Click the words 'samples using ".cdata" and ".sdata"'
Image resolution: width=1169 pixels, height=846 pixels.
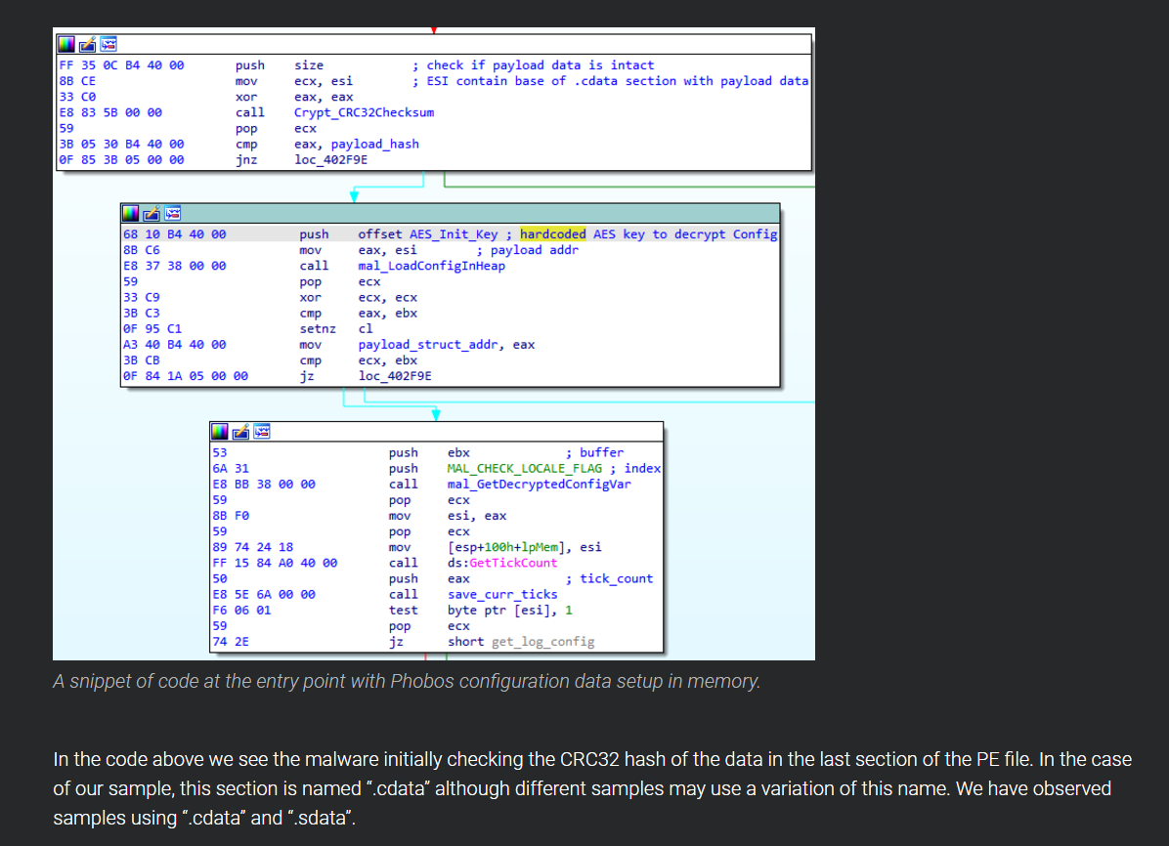point(204,818)
